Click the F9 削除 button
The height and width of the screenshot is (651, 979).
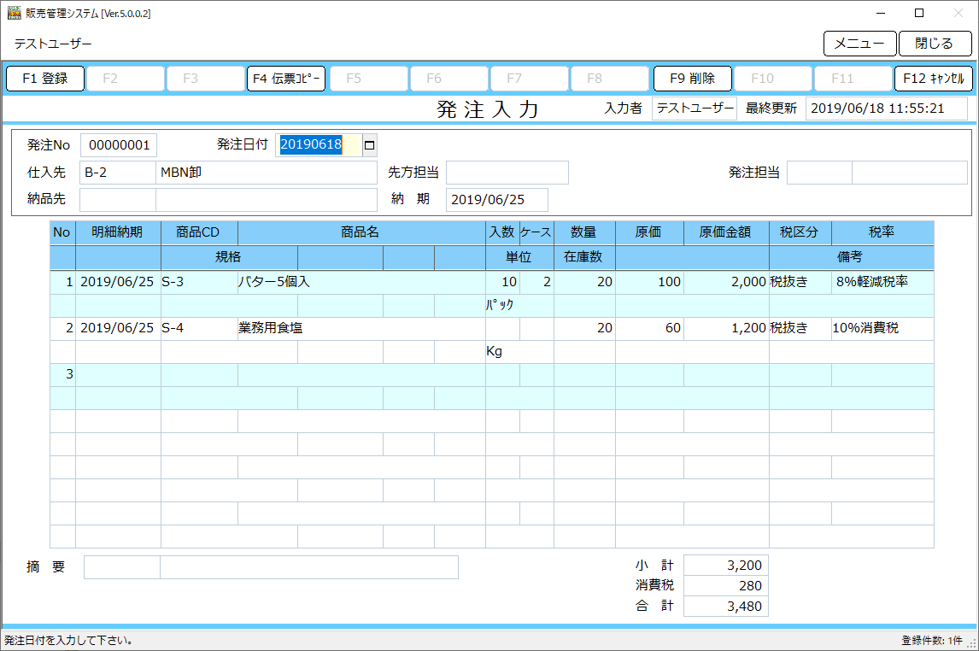[x=693, y=79]
